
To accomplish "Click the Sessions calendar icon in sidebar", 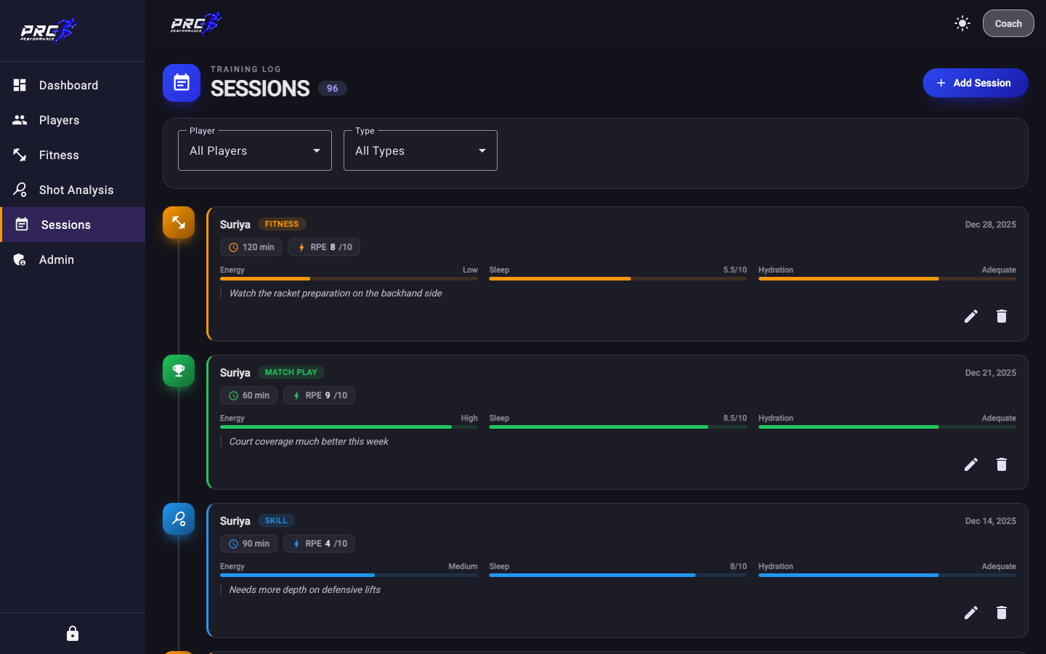I will click(x=22, y=225).
